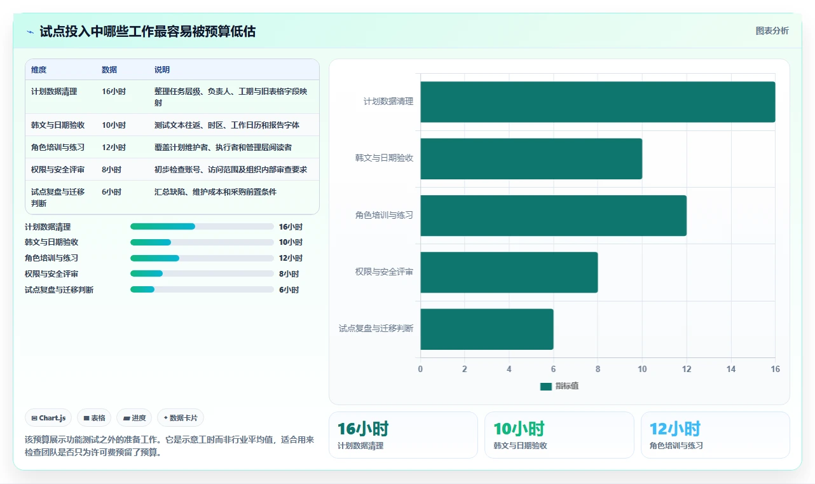Click the 说明 column header
Viewport: 815px width, 484px height.
pyautogui.click(x=162, y=70)
